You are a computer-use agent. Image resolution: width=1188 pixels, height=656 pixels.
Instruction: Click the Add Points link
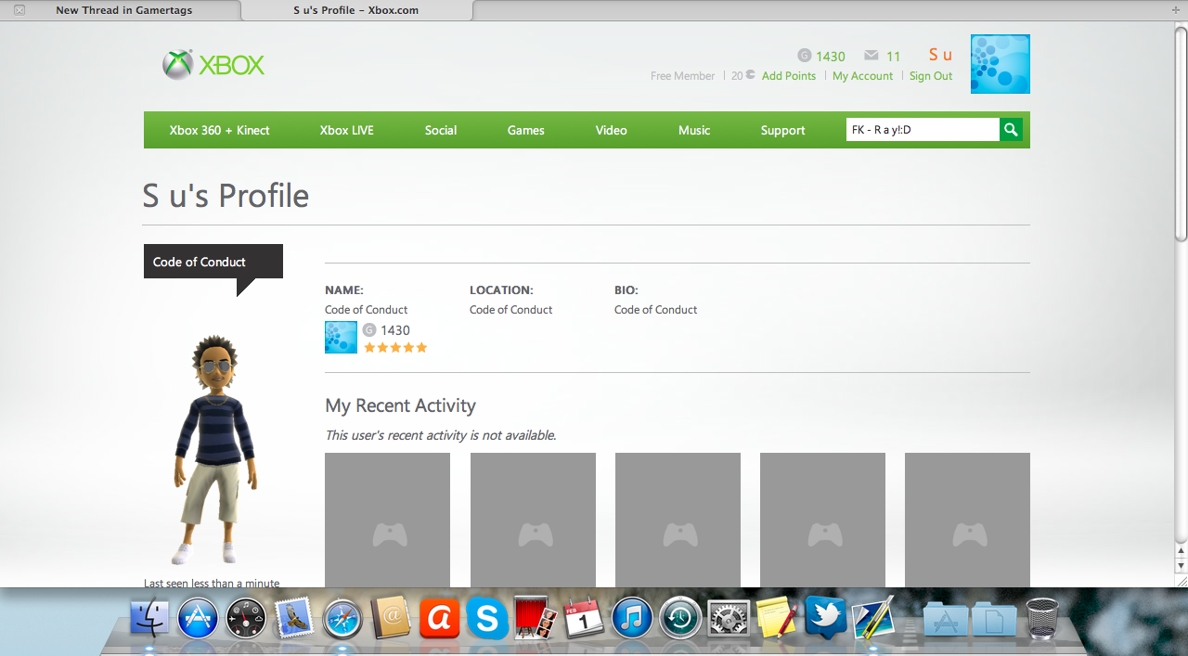[x=789, y=76]
